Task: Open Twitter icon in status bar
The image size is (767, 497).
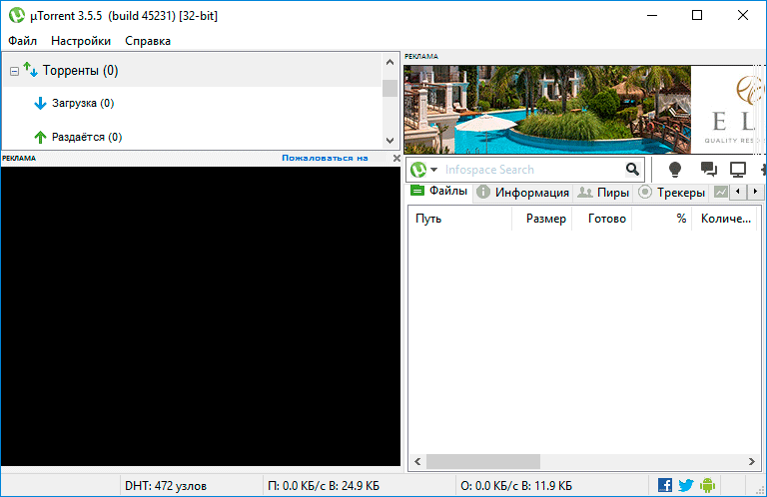Action: (x=686, y=485)
